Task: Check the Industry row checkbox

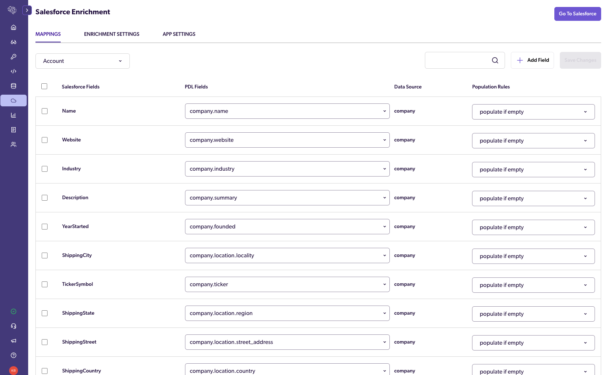Action: (x=45, y=169)
